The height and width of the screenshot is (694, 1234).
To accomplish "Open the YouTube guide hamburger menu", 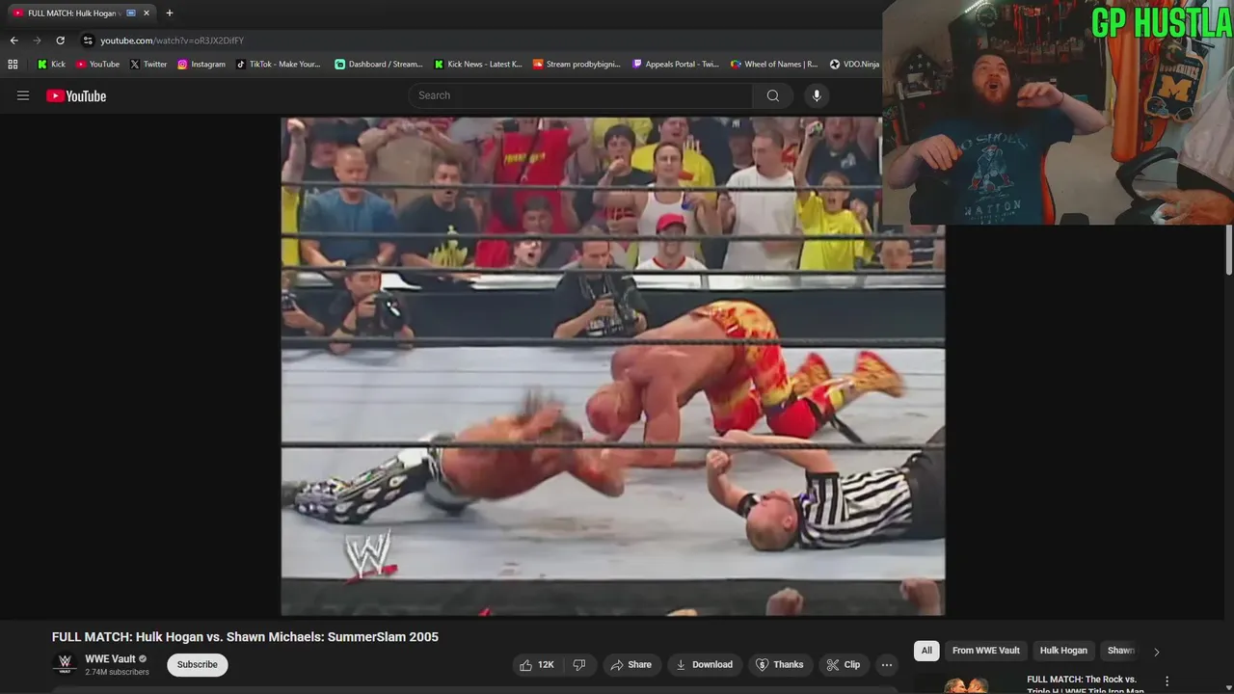I will click(x=23, y=95).
